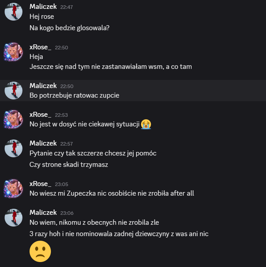Click the Maliczek username at 23:06
This screenshot has width=266, height=267.
coord(43,212)
